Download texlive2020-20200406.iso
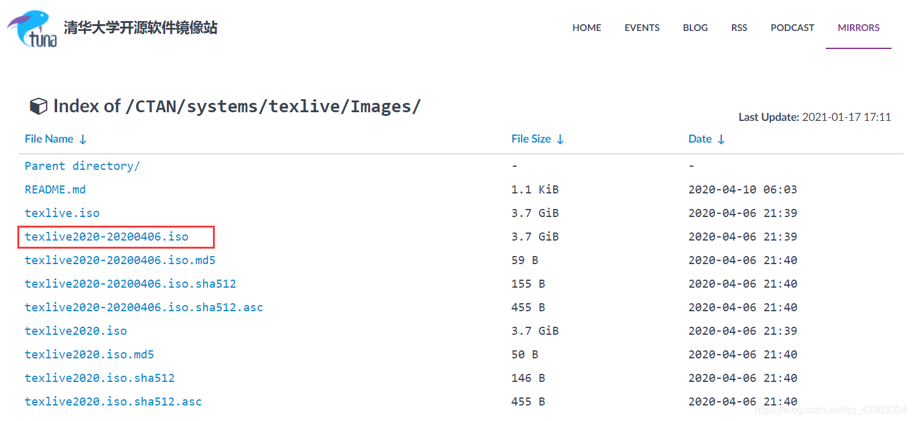912x421 pixels. click(107, 236)
